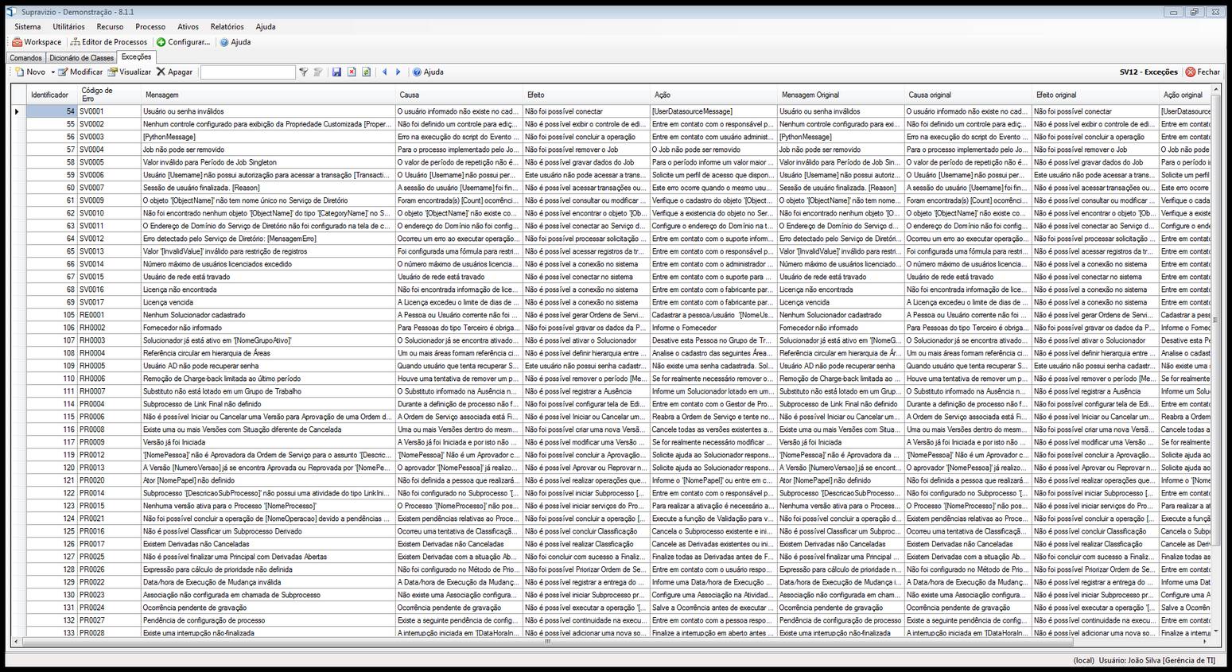Click Visualizar to view the selected record
This screenshot has height=672, width=1232.
[129, 72]
